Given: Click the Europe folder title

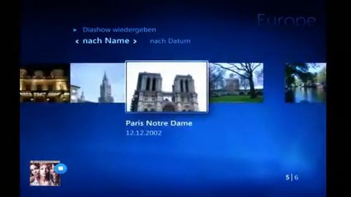Looking at the screenshot, I should [286, 20].
